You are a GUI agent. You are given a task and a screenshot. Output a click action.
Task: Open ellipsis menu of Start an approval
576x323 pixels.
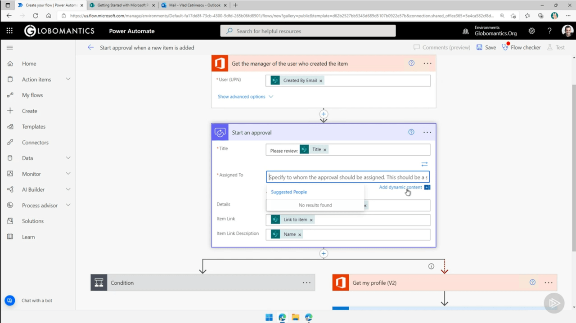coord(427,132)
